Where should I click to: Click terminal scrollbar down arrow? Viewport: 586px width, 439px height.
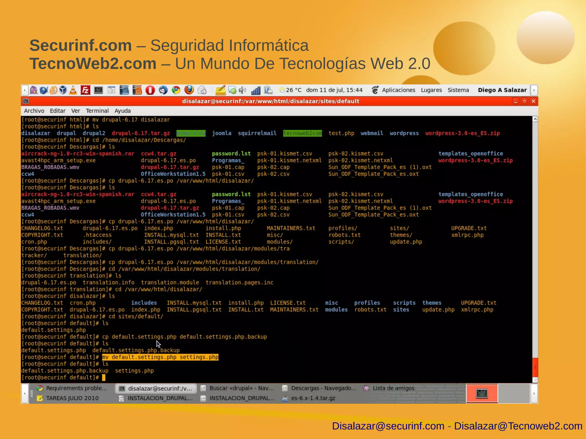[x=535, y=380]
